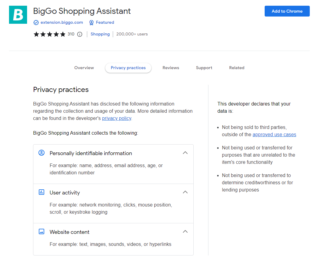Image resolution: width=323 pixels, height=257 pixels.
Task: Click the User activity chart icon
Action: tap(42, 192)
